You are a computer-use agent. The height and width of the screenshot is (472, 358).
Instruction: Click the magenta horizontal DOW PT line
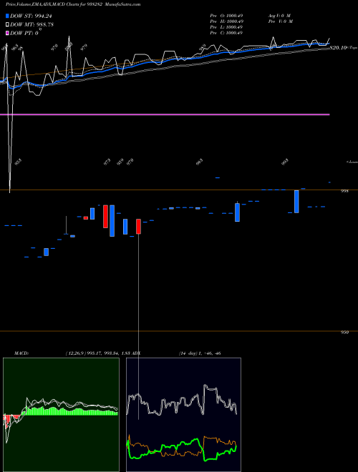pos(165,114)
